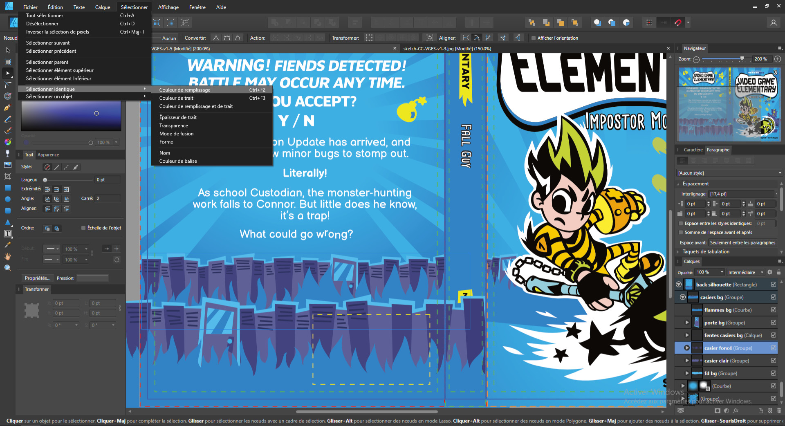The height and width of the screenshot is (426, 785).
Task: Zoom out with Navigator minus button
Action: pyautogui.click(x=696, y=59)
